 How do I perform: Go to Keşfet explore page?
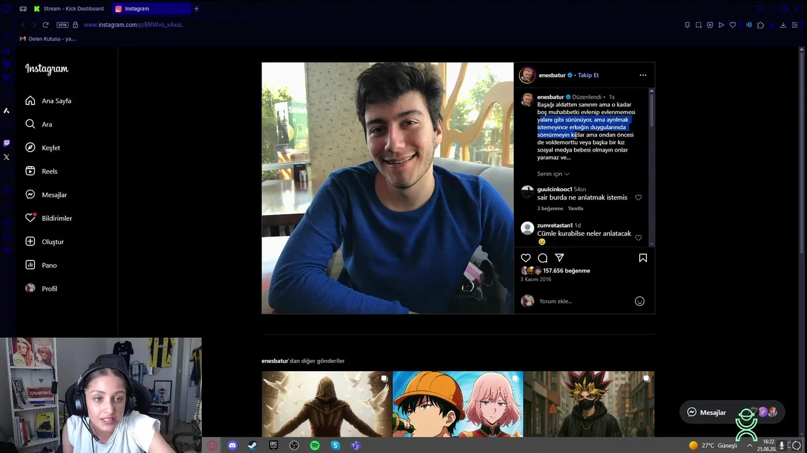tap(42, 148)
